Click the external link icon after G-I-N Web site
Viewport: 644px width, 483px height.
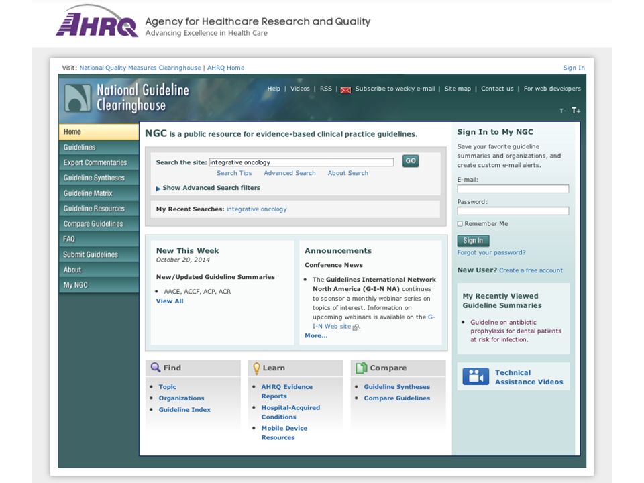(x=356, y=327)
